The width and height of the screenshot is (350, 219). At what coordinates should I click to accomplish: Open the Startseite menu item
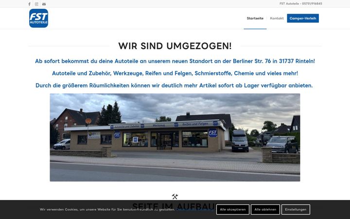coord(255,18)
